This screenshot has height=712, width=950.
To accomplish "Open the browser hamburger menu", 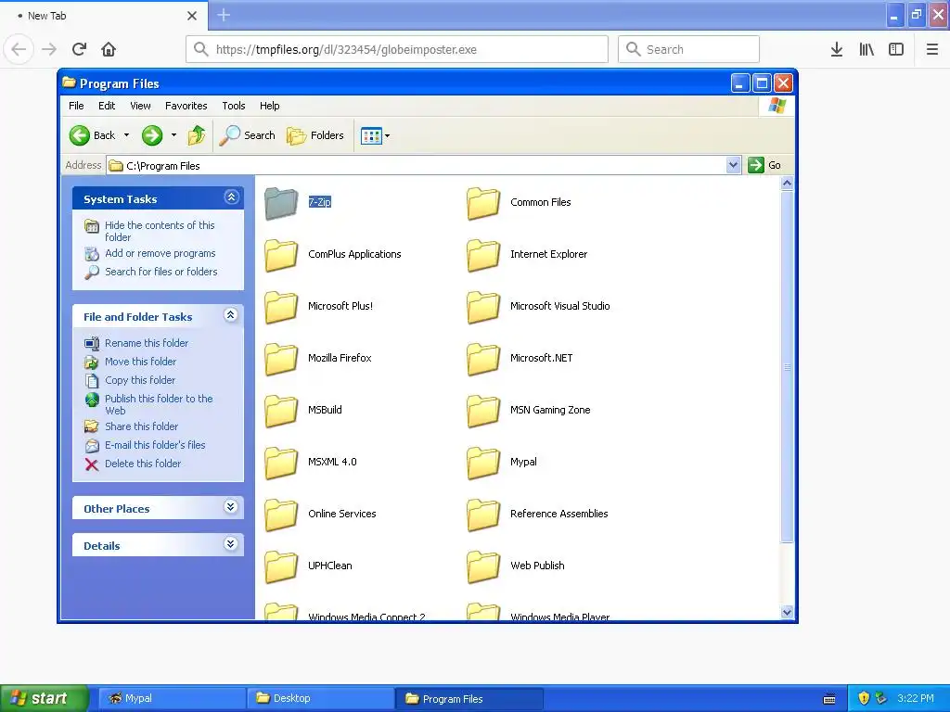I will (932, 49).
